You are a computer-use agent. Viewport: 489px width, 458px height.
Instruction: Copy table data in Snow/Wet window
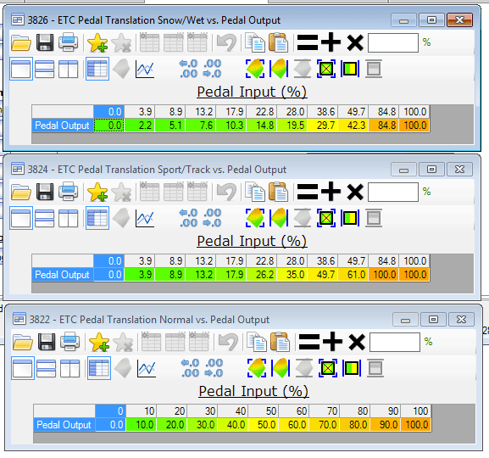click(x=255, y=42)
